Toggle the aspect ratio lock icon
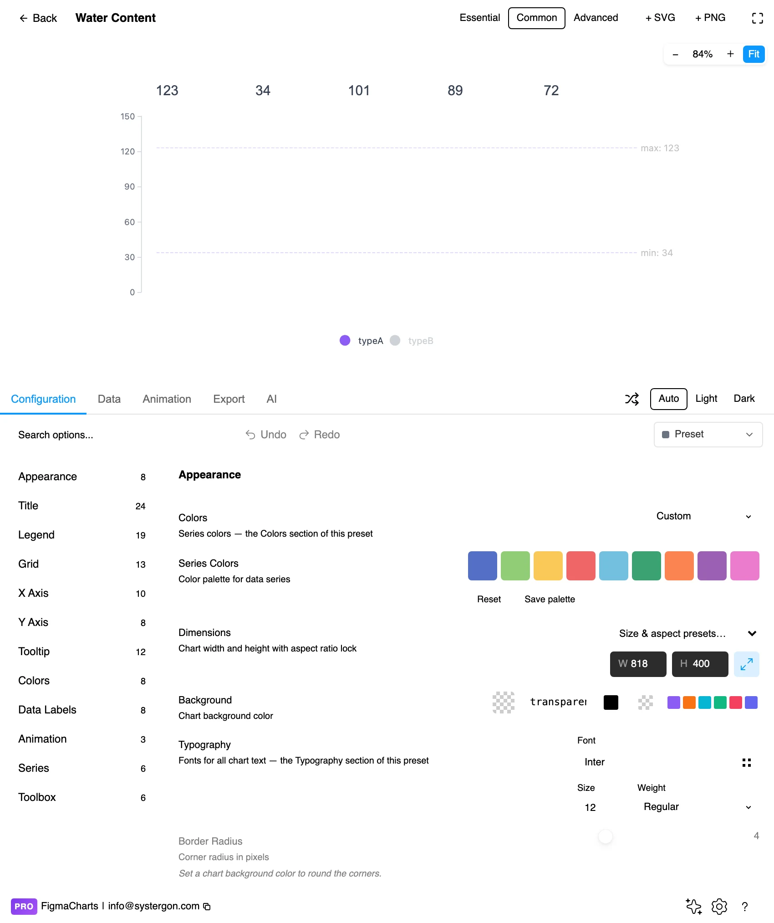Image resolution: width=774 pixels, height=923 pixels. tap(746, 664)
